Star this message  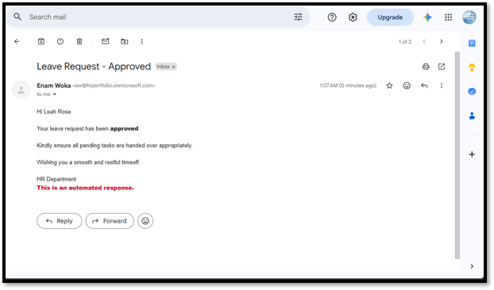(x=389, y=86)
